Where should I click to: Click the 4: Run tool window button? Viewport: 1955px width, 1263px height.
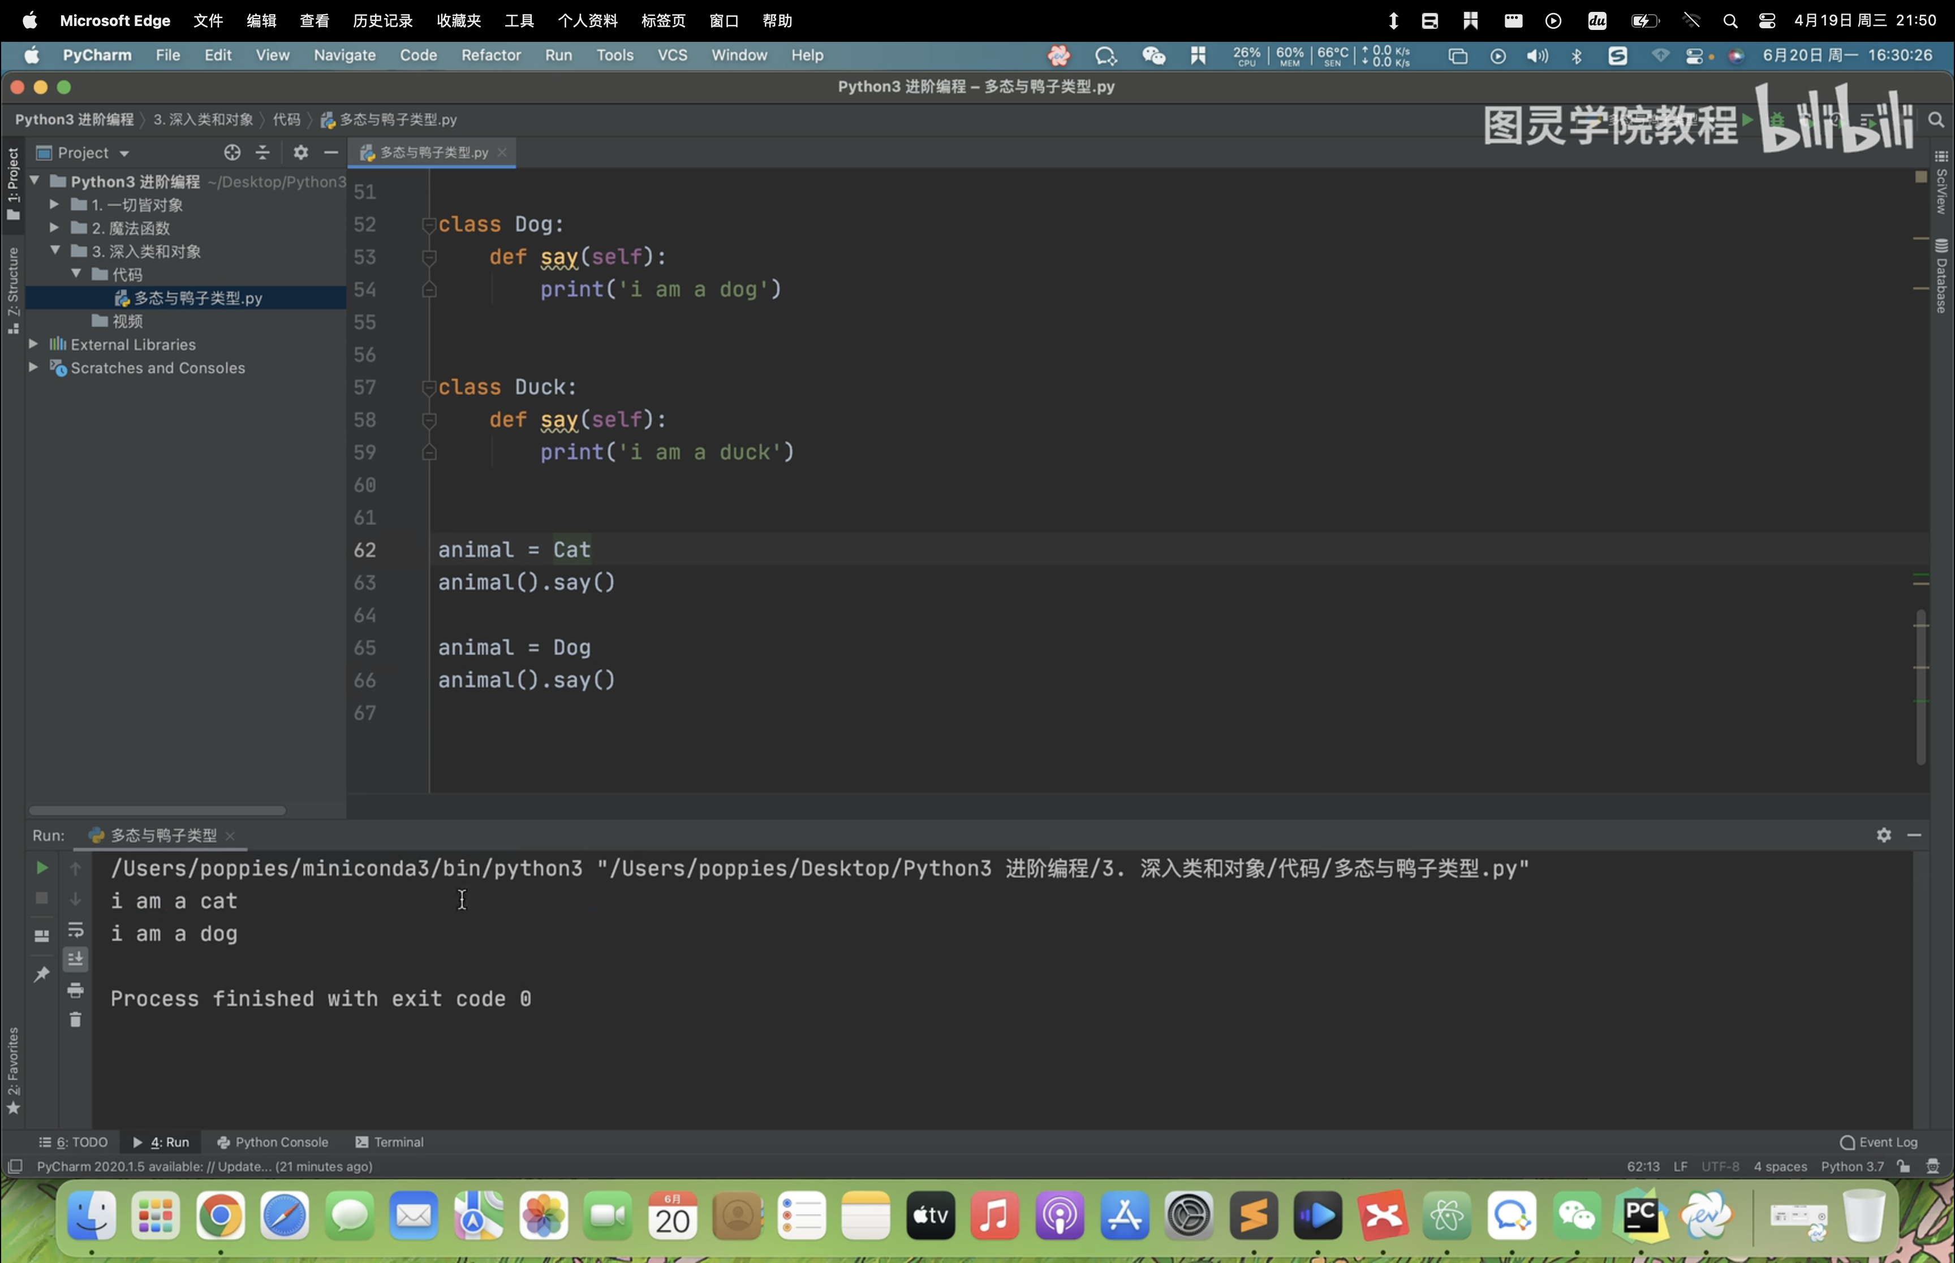pos(161,1143)
